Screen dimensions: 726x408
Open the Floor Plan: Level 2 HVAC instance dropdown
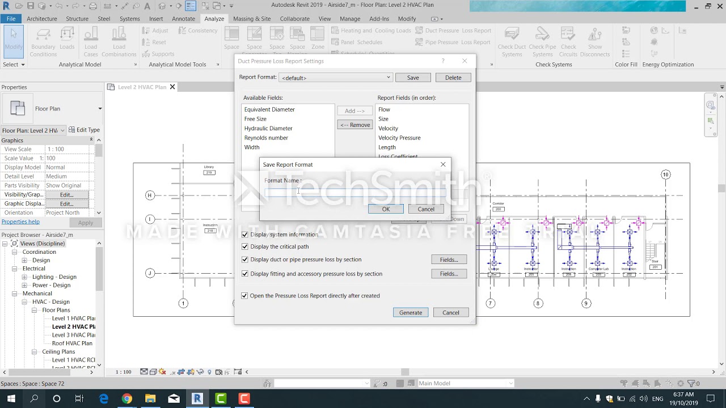click(33, 130)
